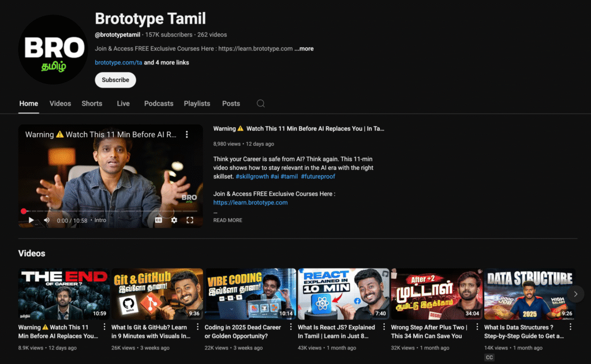Image resolution: width=591 pixels, height=364 pixels.
Task: Enter fullscreen on featured video
Action: coord(190,220)
